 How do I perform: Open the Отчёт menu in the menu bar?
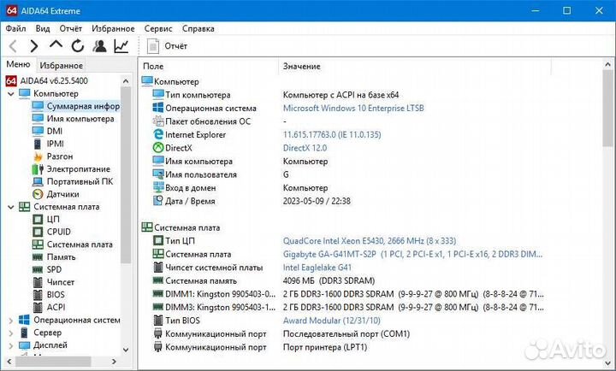[71, 29]
